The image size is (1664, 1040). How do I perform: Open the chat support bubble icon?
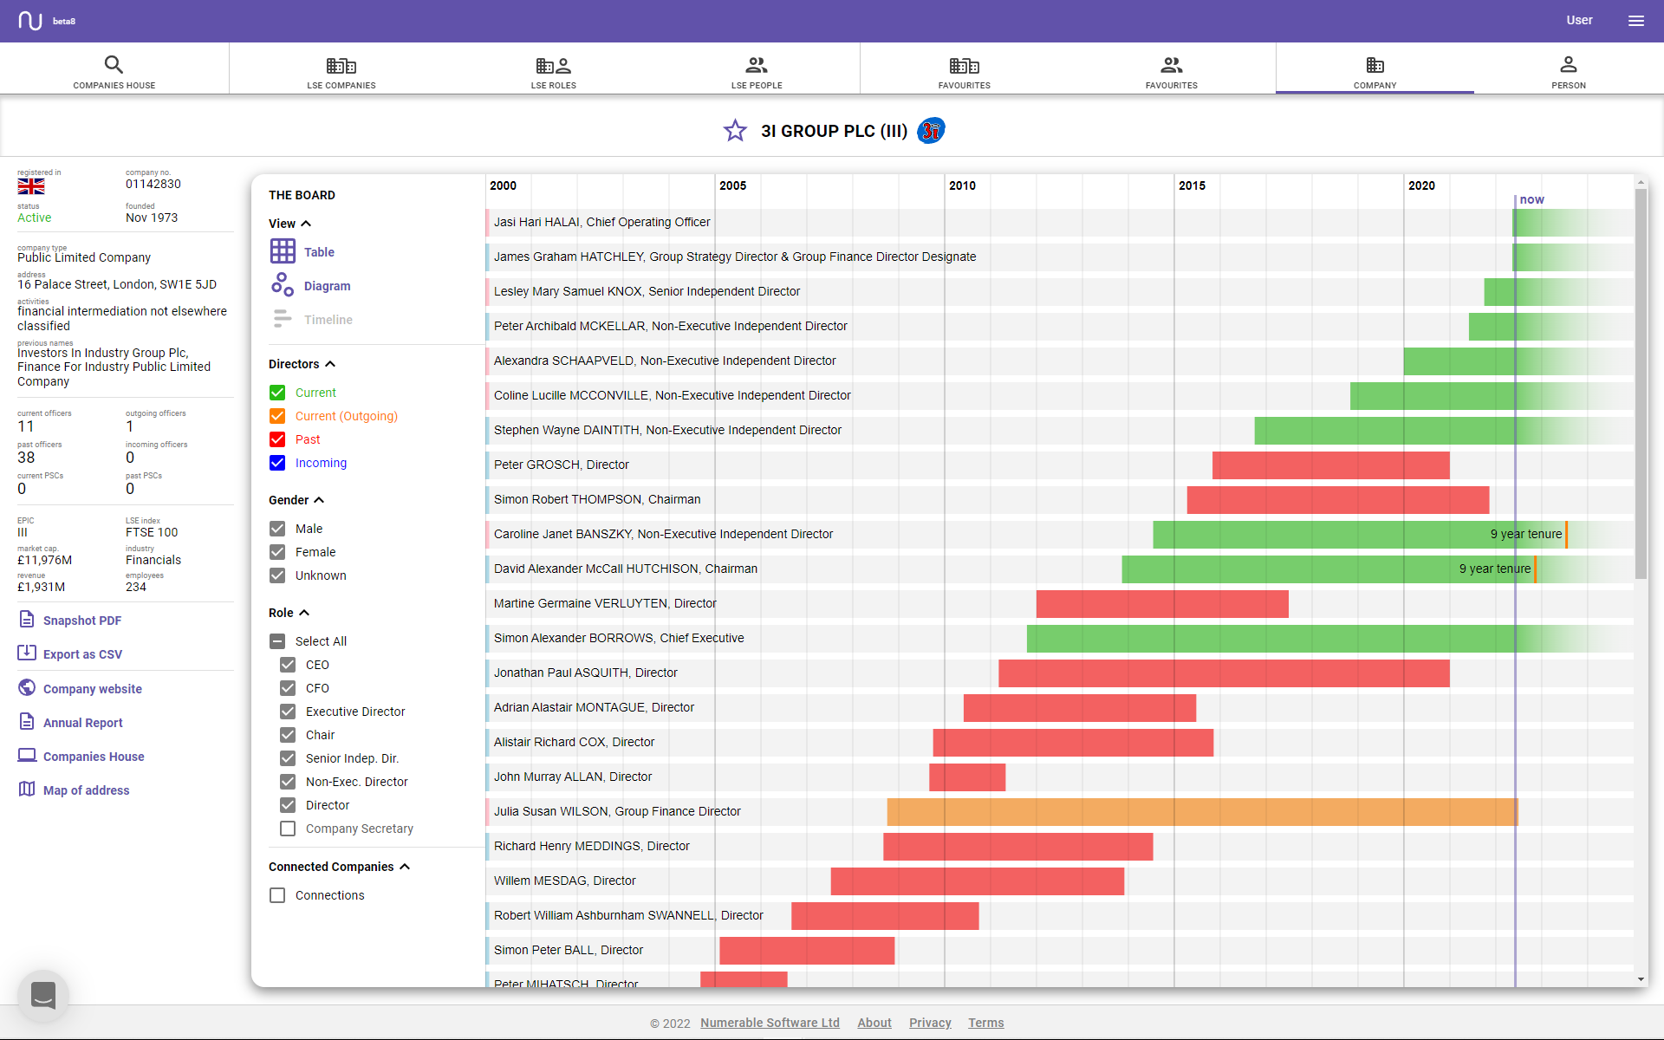click(x=43, y=995)
